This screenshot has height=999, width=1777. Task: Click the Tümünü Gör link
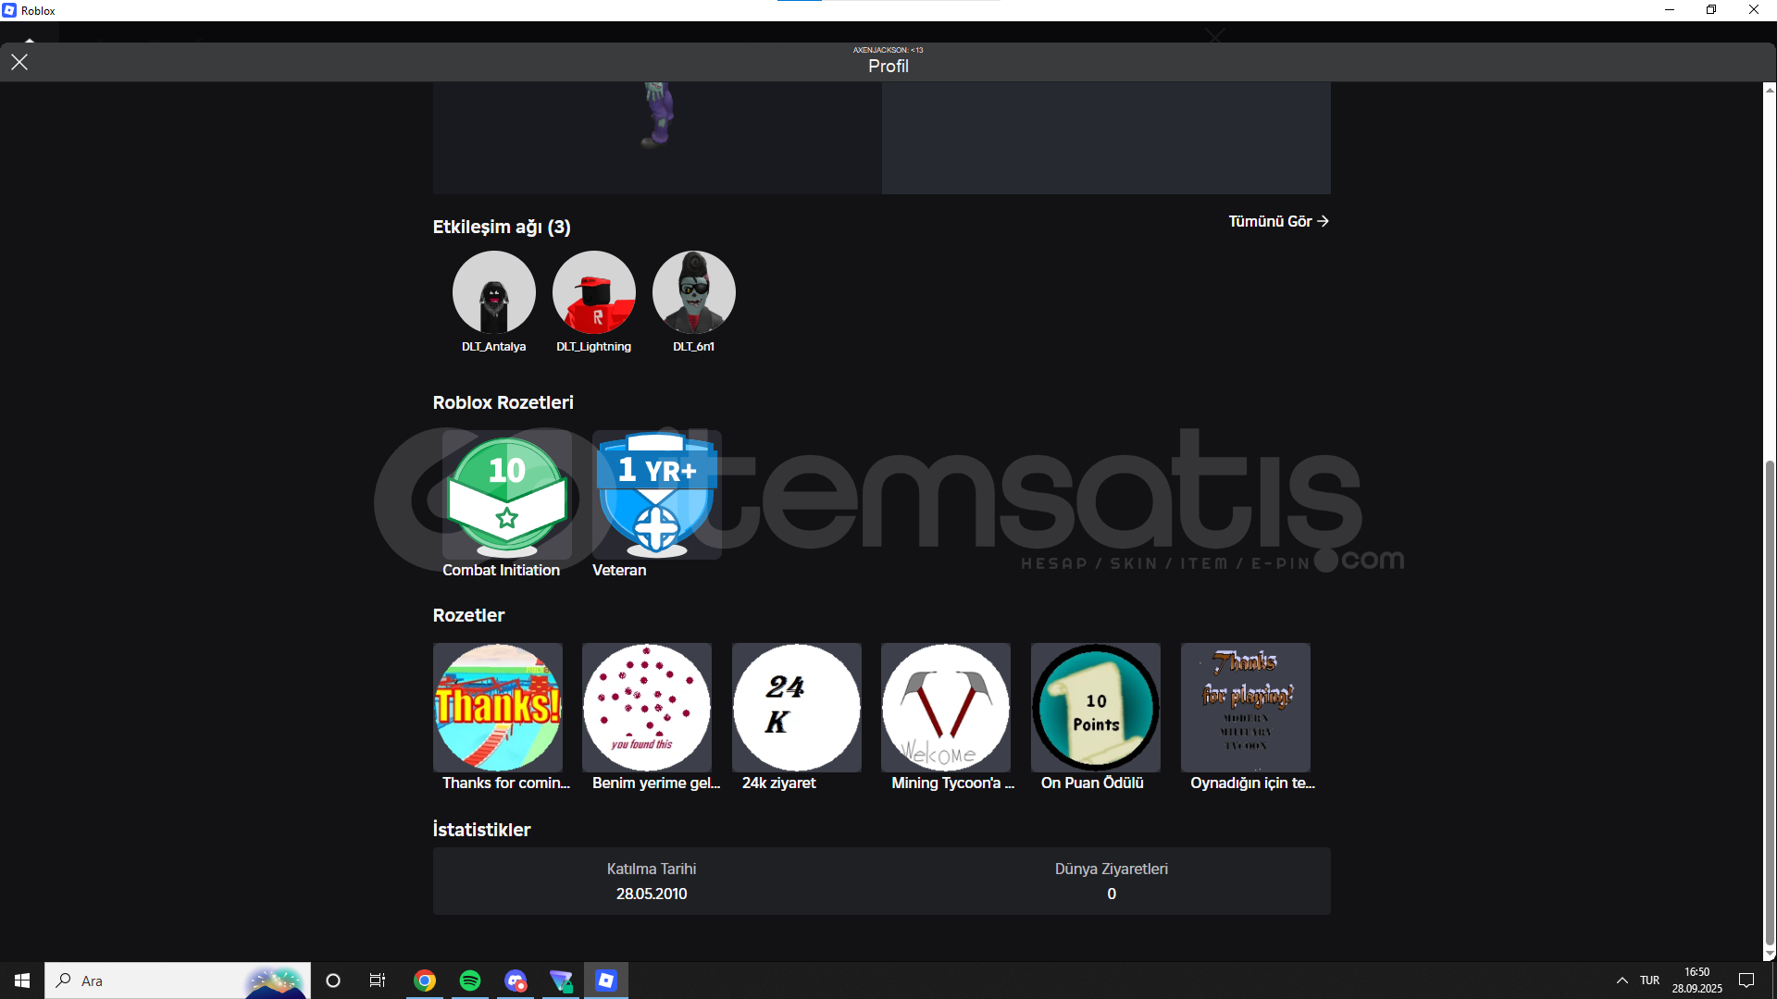click(x=1279, y=221)
